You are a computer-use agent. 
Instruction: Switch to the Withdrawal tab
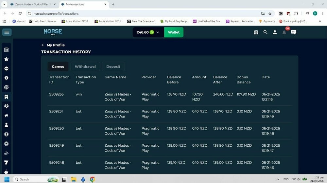point(85,66)
